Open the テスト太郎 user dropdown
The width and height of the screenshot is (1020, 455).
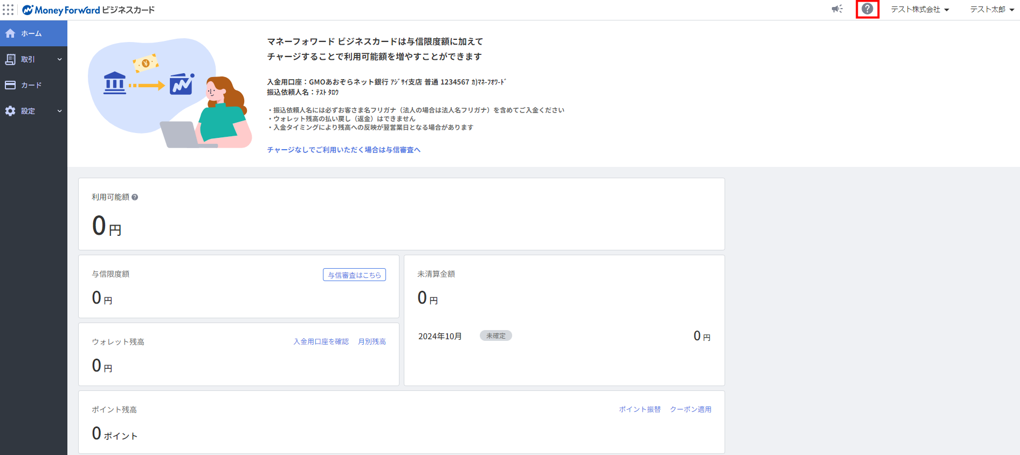[x=992, y=10]
